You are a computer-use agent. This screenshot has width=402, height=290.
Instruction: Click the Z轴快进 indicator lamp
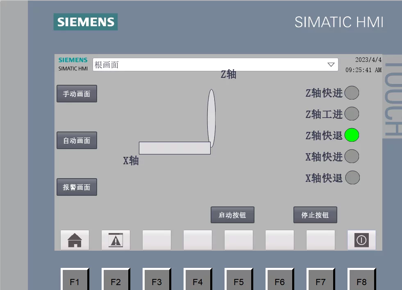[x=352, y=93]
